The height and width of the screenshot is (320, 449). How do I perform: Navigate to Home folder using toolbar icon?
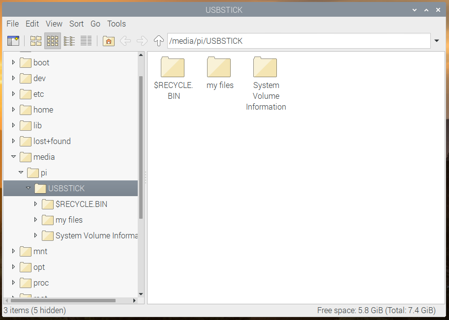tap(108, 41)
